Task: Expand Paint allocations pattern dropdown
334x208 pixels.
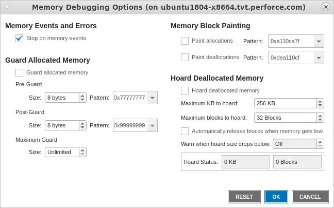Action: tap(319, 41)
